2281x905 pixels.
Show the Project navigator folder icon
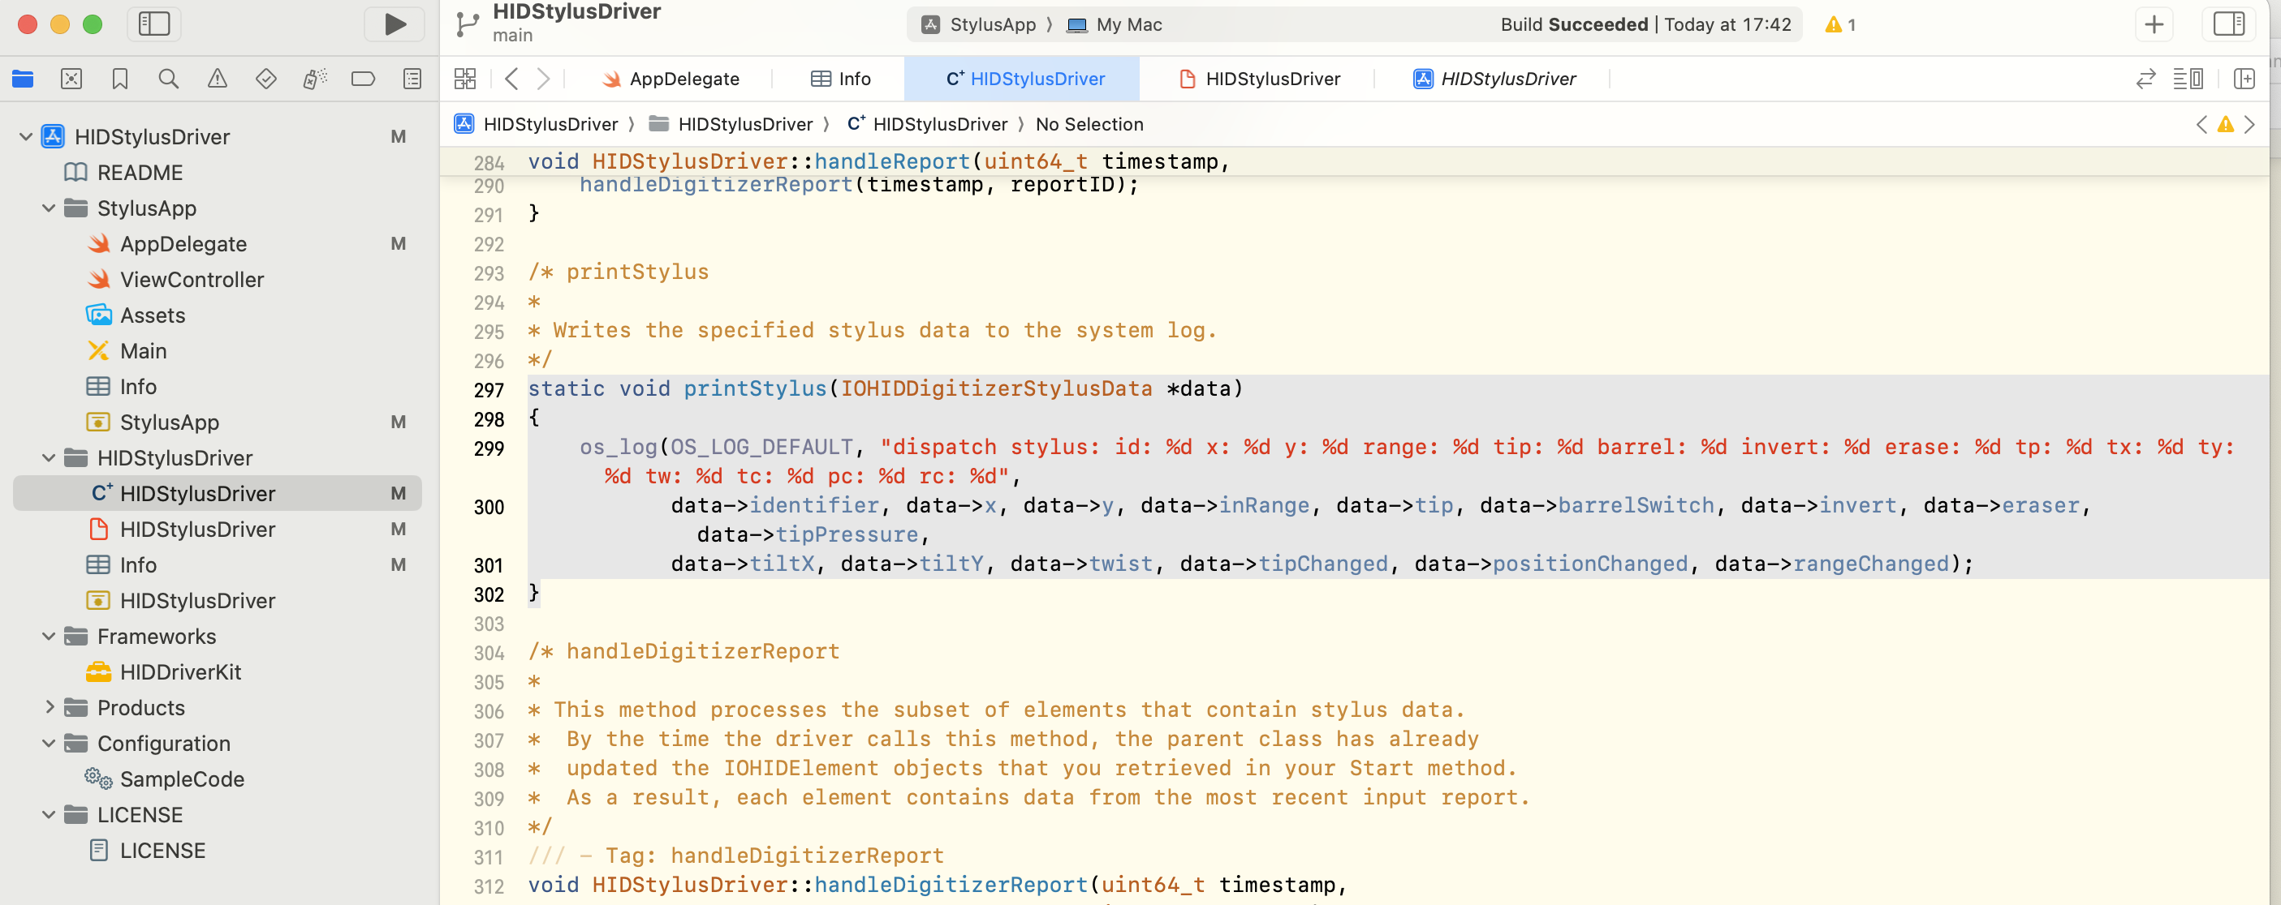coord(23,79)
